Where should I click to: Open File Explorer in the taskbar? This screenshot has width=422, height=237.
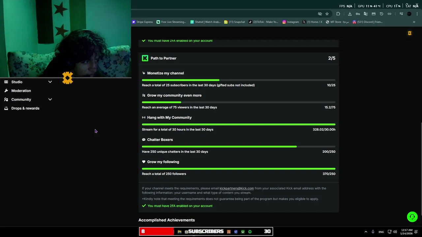pyautogui.click(x=179, y=232)
